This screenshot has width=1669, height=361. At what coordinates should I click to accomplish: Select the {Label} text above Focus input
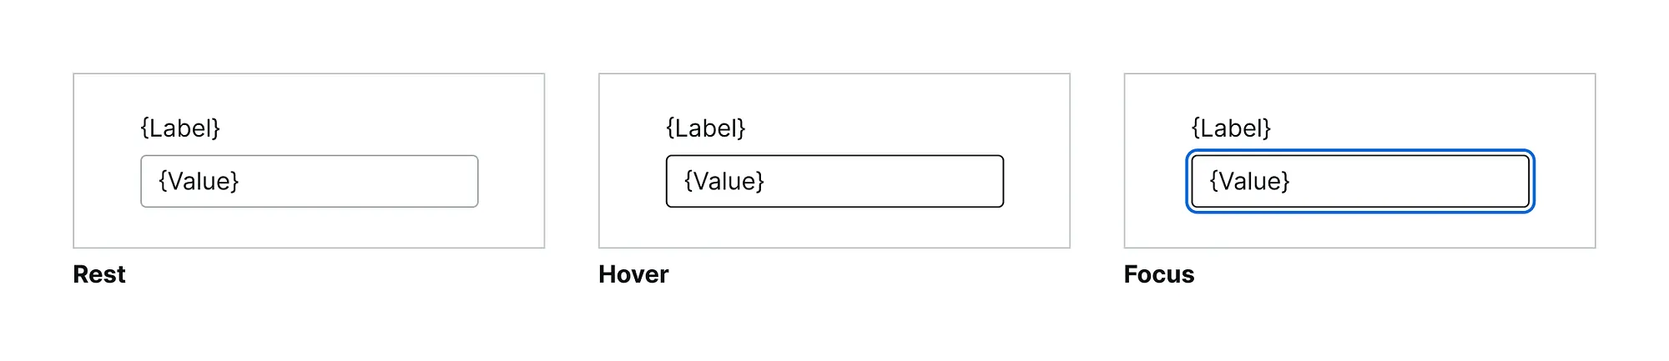pyautogui.click(x=1232, y=128)
